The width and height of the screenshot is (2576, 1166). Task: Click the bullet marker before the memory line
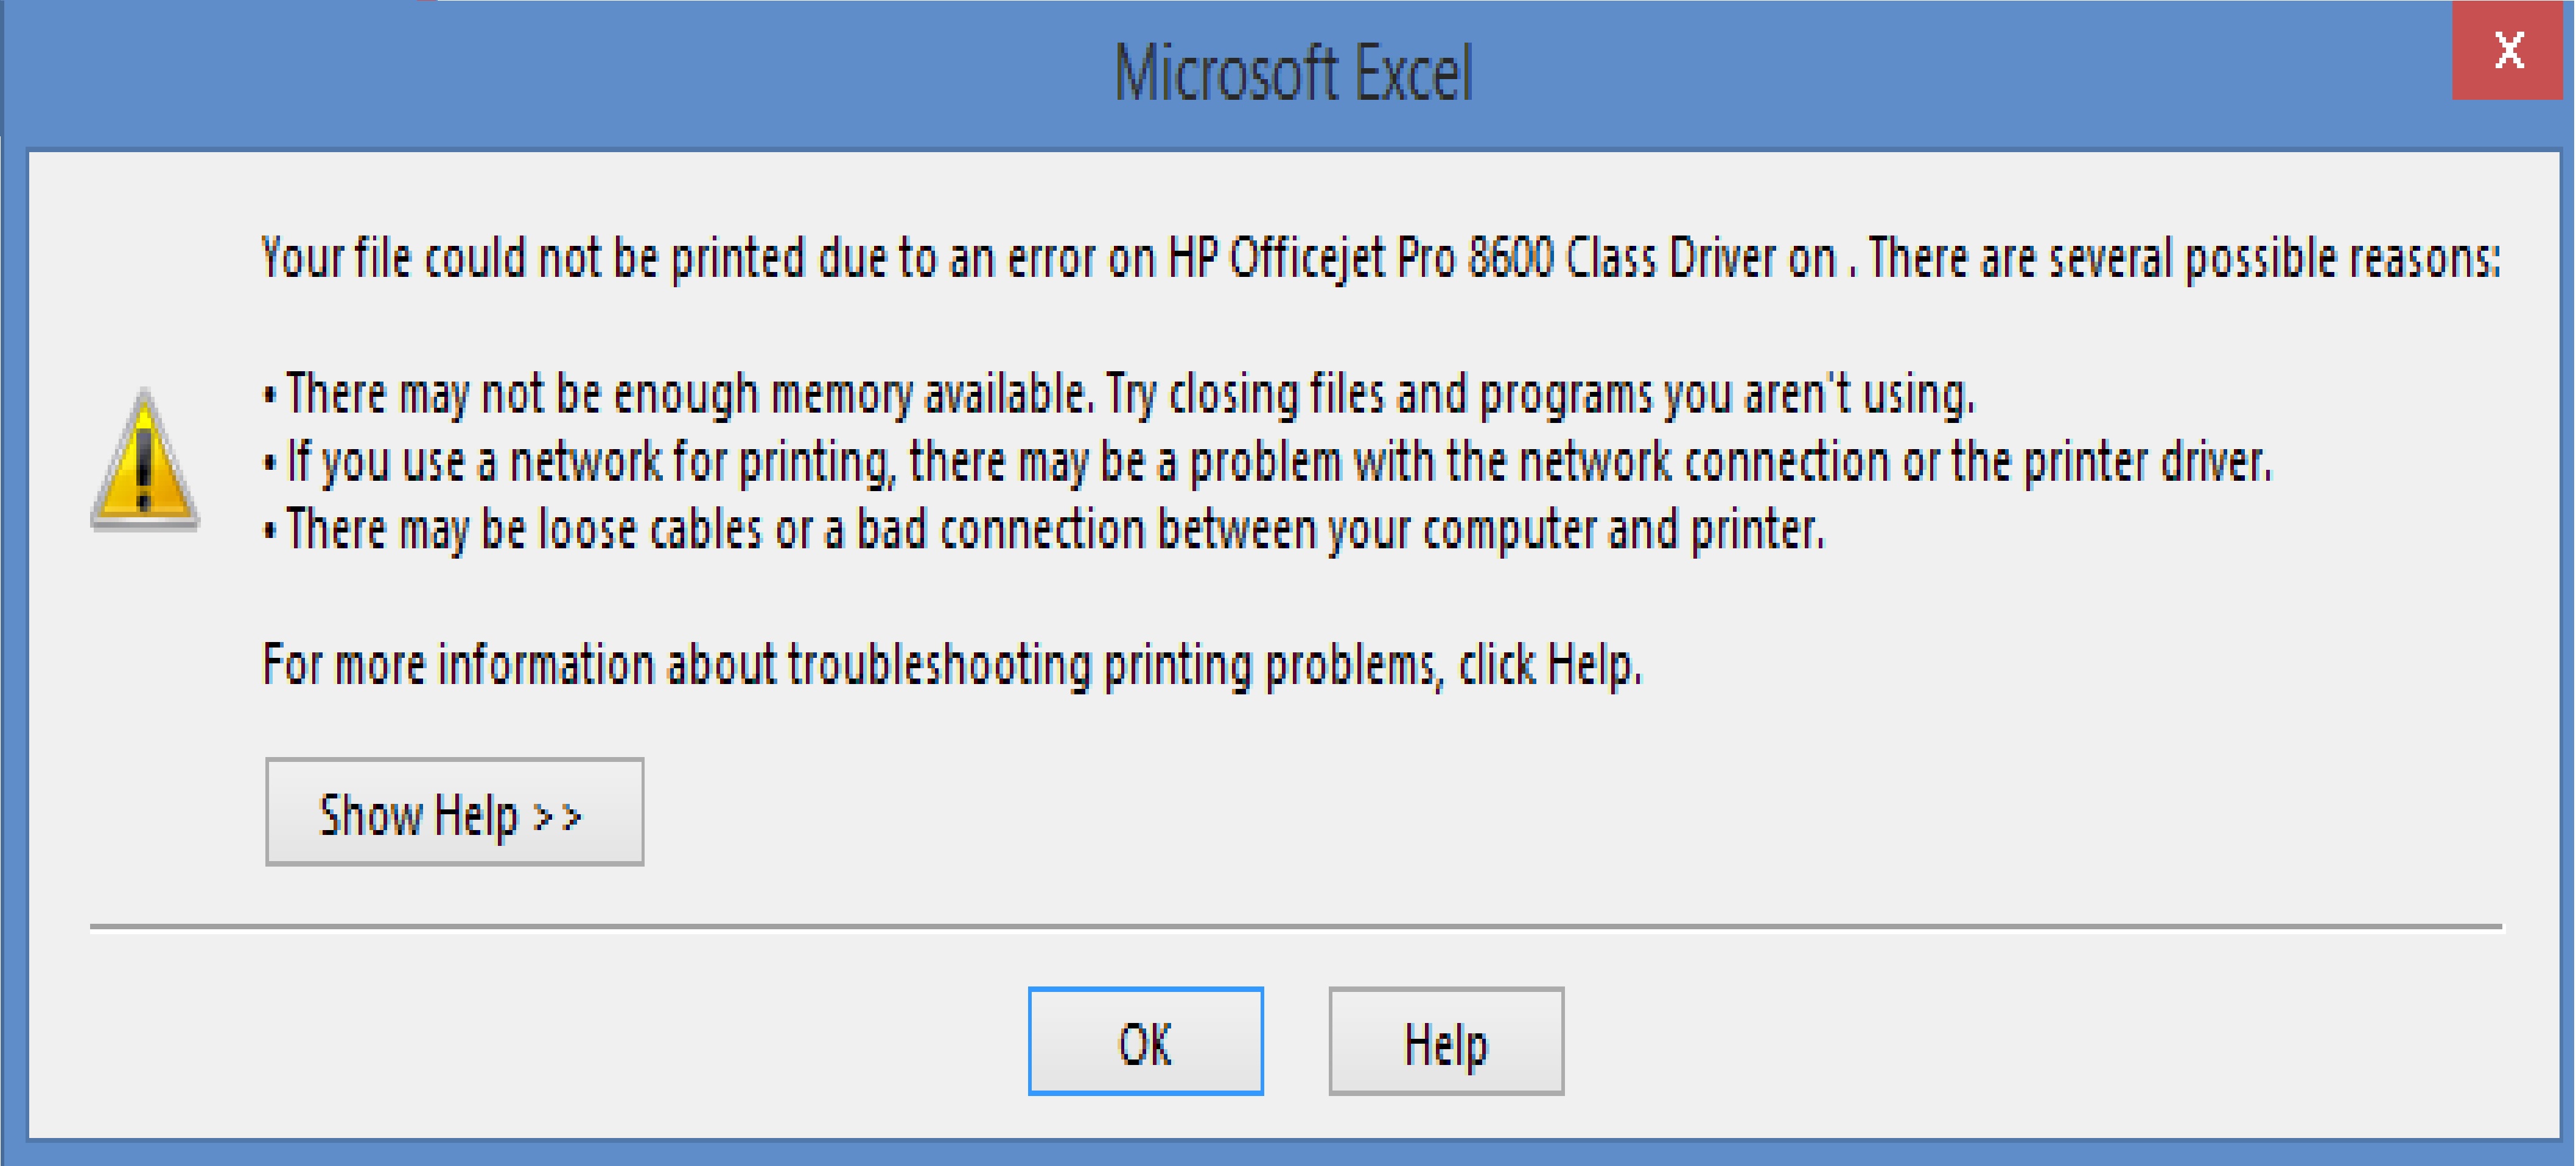pos(269,395)
